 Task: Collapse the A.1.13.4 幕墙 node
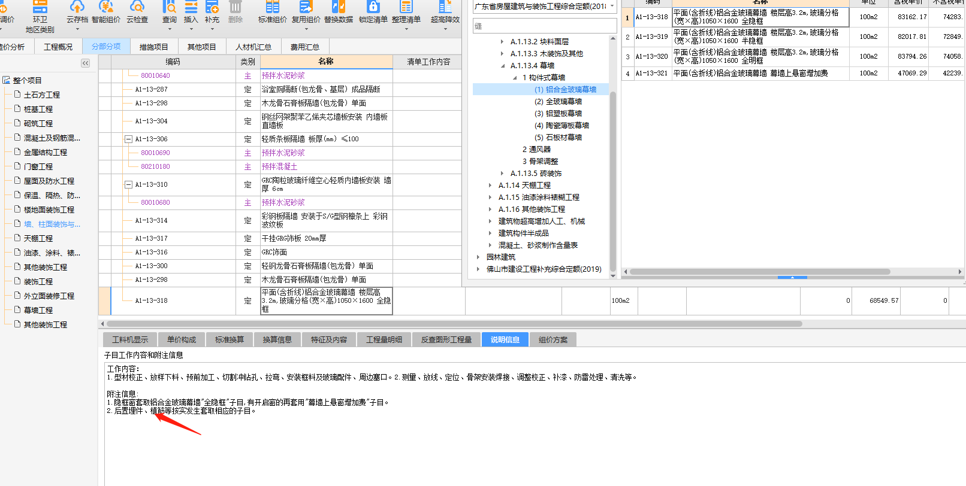tap(502, 65)
